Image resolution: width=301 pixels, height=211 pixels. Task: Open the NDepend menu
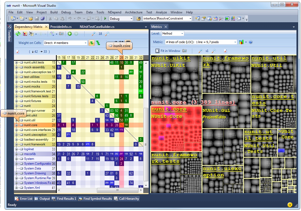[x=114, y=12]
